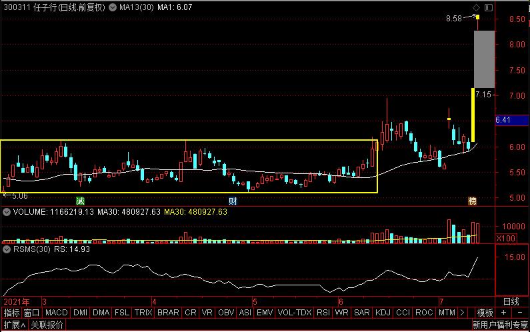530x332 pixels.
Task: Click the tall yellow limit-up candlestick
Action: point(473,115)
